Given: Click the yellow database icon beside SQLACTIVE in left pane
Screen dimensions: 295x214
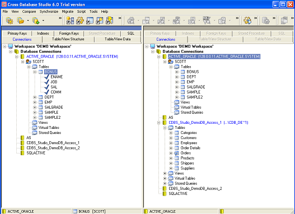Looking at the screenshot, I should [x=22, y=153].
